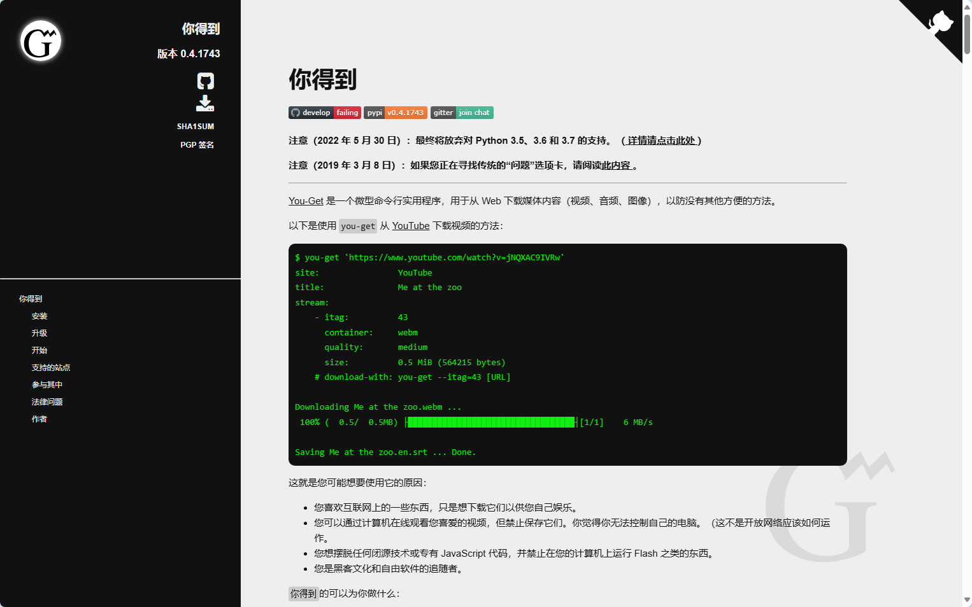Click the scrollbar down arrow

click(x=967, y=601)
